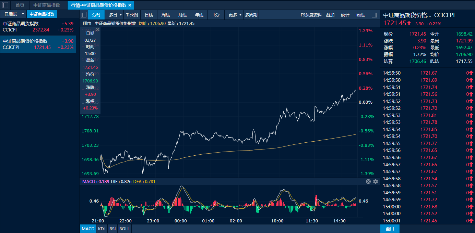Toggle the left sidebar panel icon in top bar
This screenshot has width=475, height=233.
coord(5,5)
